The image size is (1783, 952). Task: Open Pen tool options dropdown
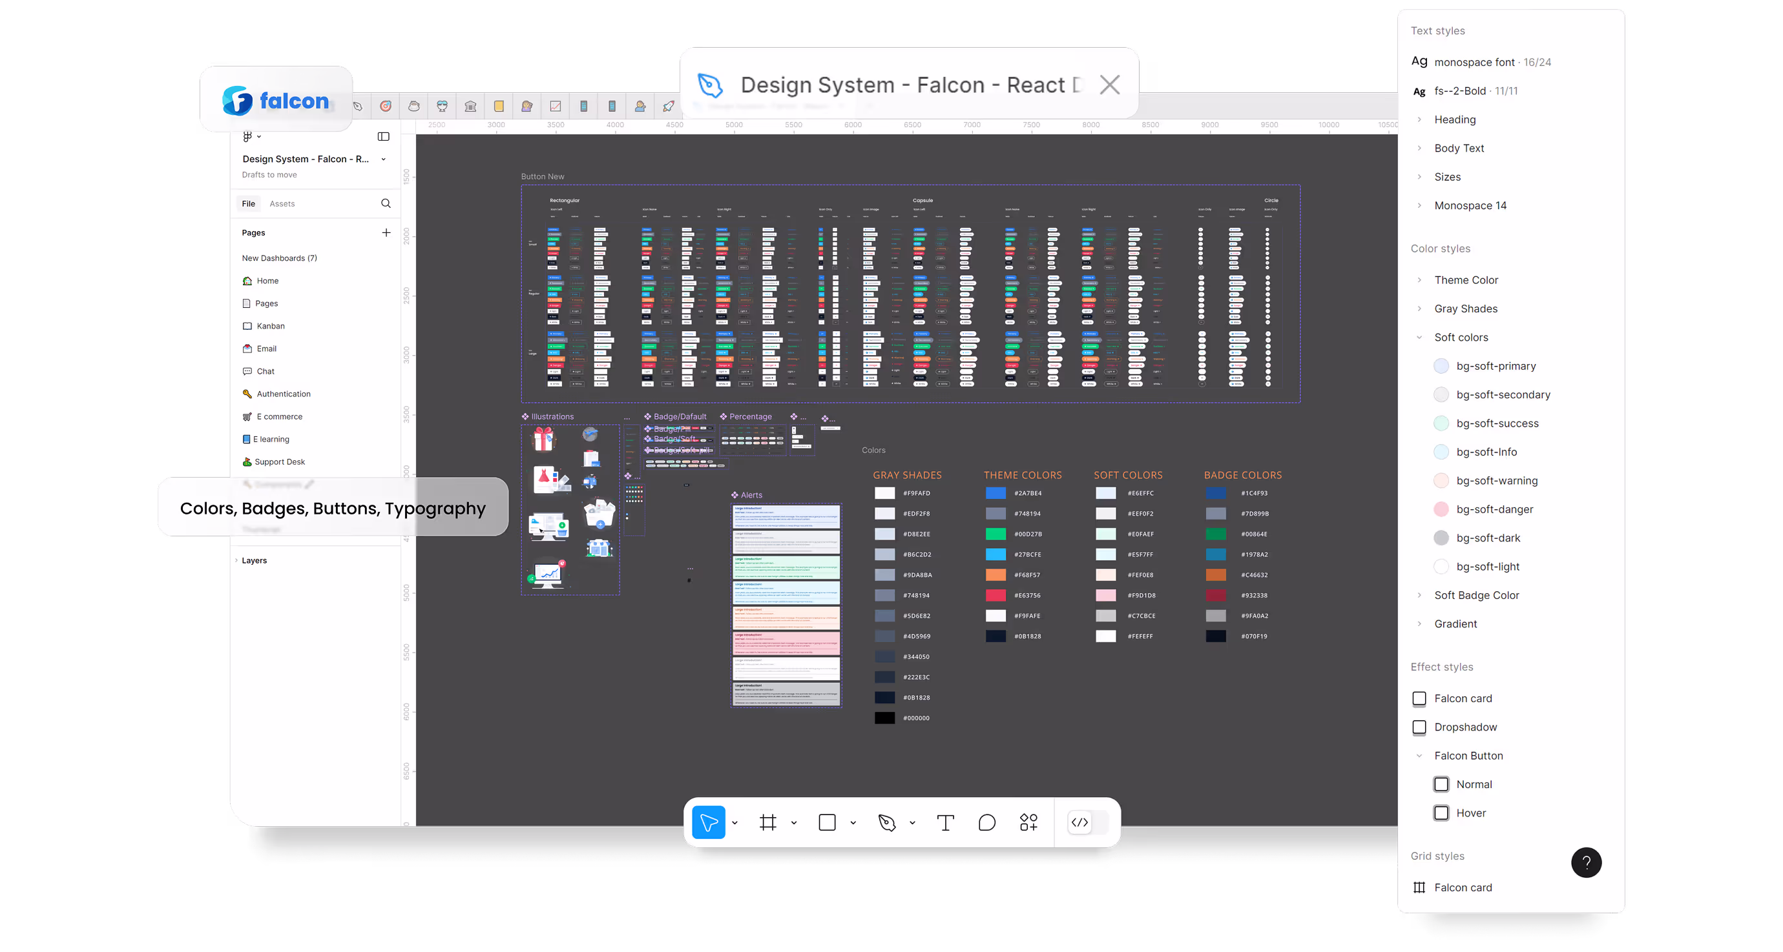(913, 823)
